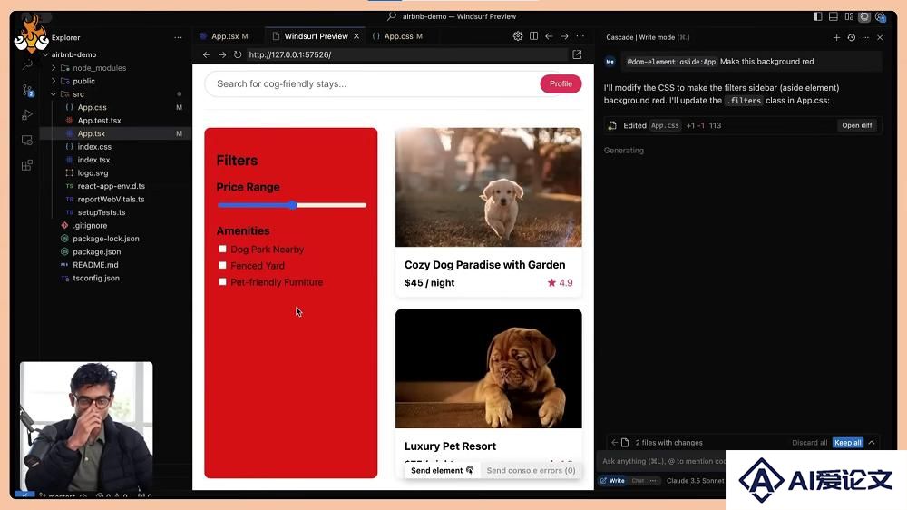Click Send console errors button
Image resolution: width=907 pixels, height=510 pixels.
point(531,471)
